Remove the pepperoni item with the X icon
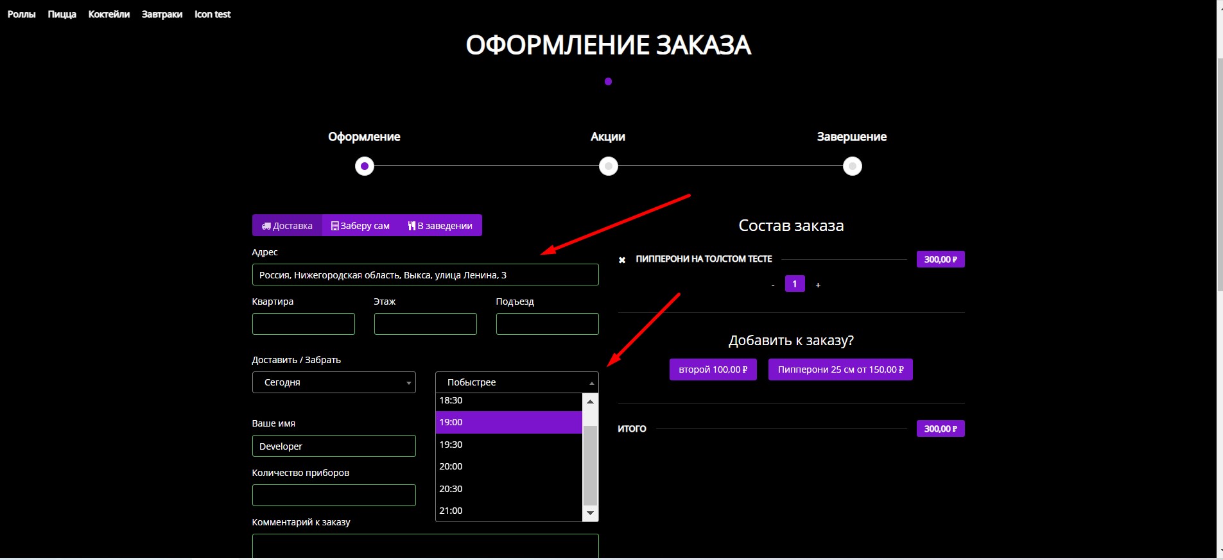1223x560 pixels. (x=621, y=260)
